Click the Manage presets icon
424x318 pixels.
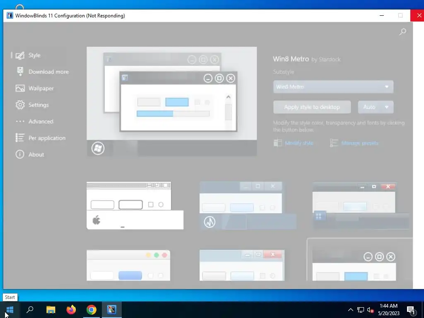coord(334,143)
